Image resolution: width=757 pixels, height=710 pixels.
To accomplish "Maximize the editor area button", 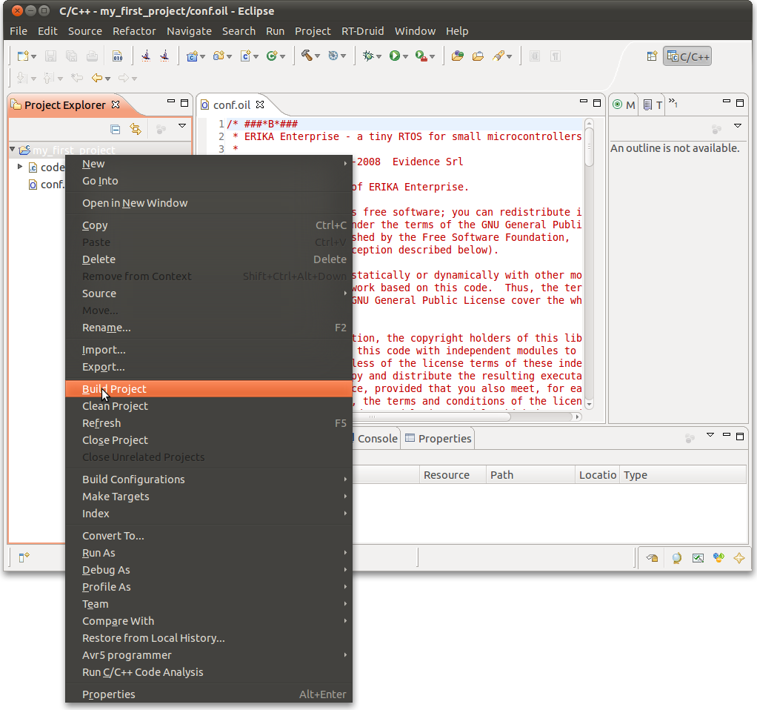I will click(597, 102).
